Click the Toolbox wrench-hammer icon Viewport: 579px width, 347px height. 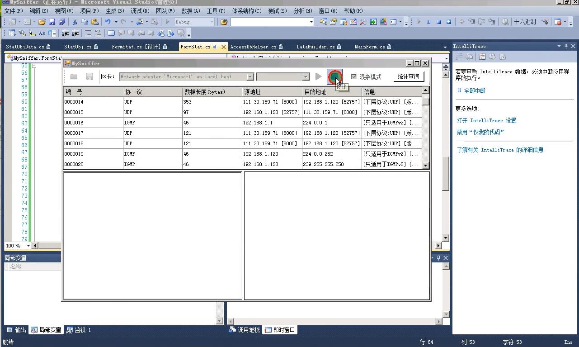pos(363,22)
